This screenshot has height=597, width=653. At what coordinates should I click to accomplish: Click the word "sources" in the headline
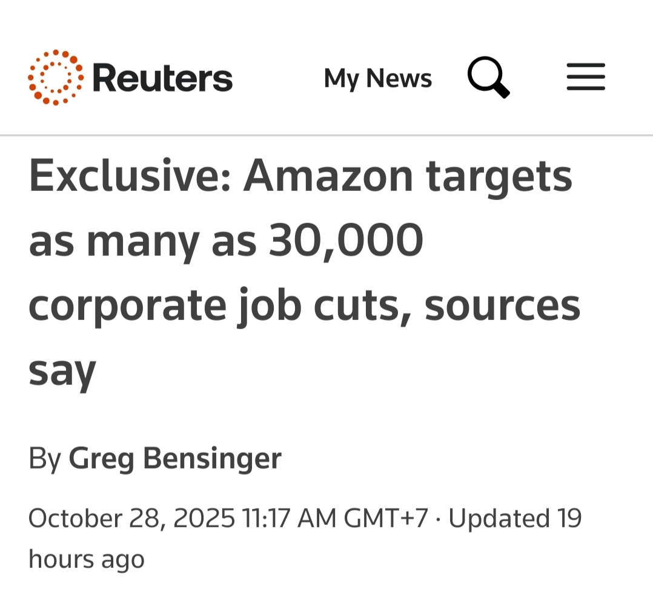tap(502, 305)
